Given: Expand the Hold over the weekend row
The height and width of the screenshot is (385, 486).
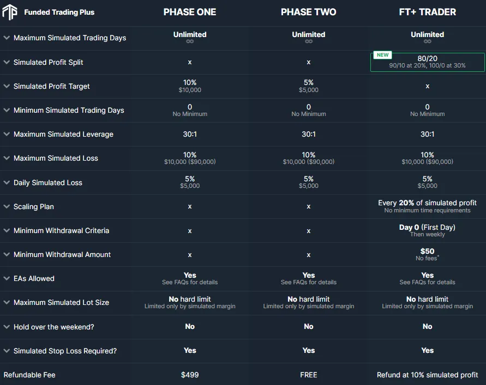Looking at the screenshot, I should tap(6, 326).
